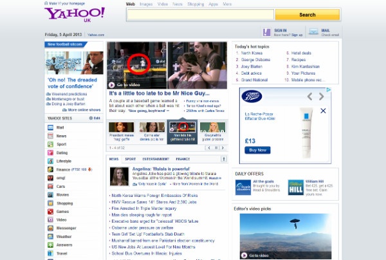The image size is (386, 260).
Task: Open the More search categories menu
Action: click(x=227, y=5)
